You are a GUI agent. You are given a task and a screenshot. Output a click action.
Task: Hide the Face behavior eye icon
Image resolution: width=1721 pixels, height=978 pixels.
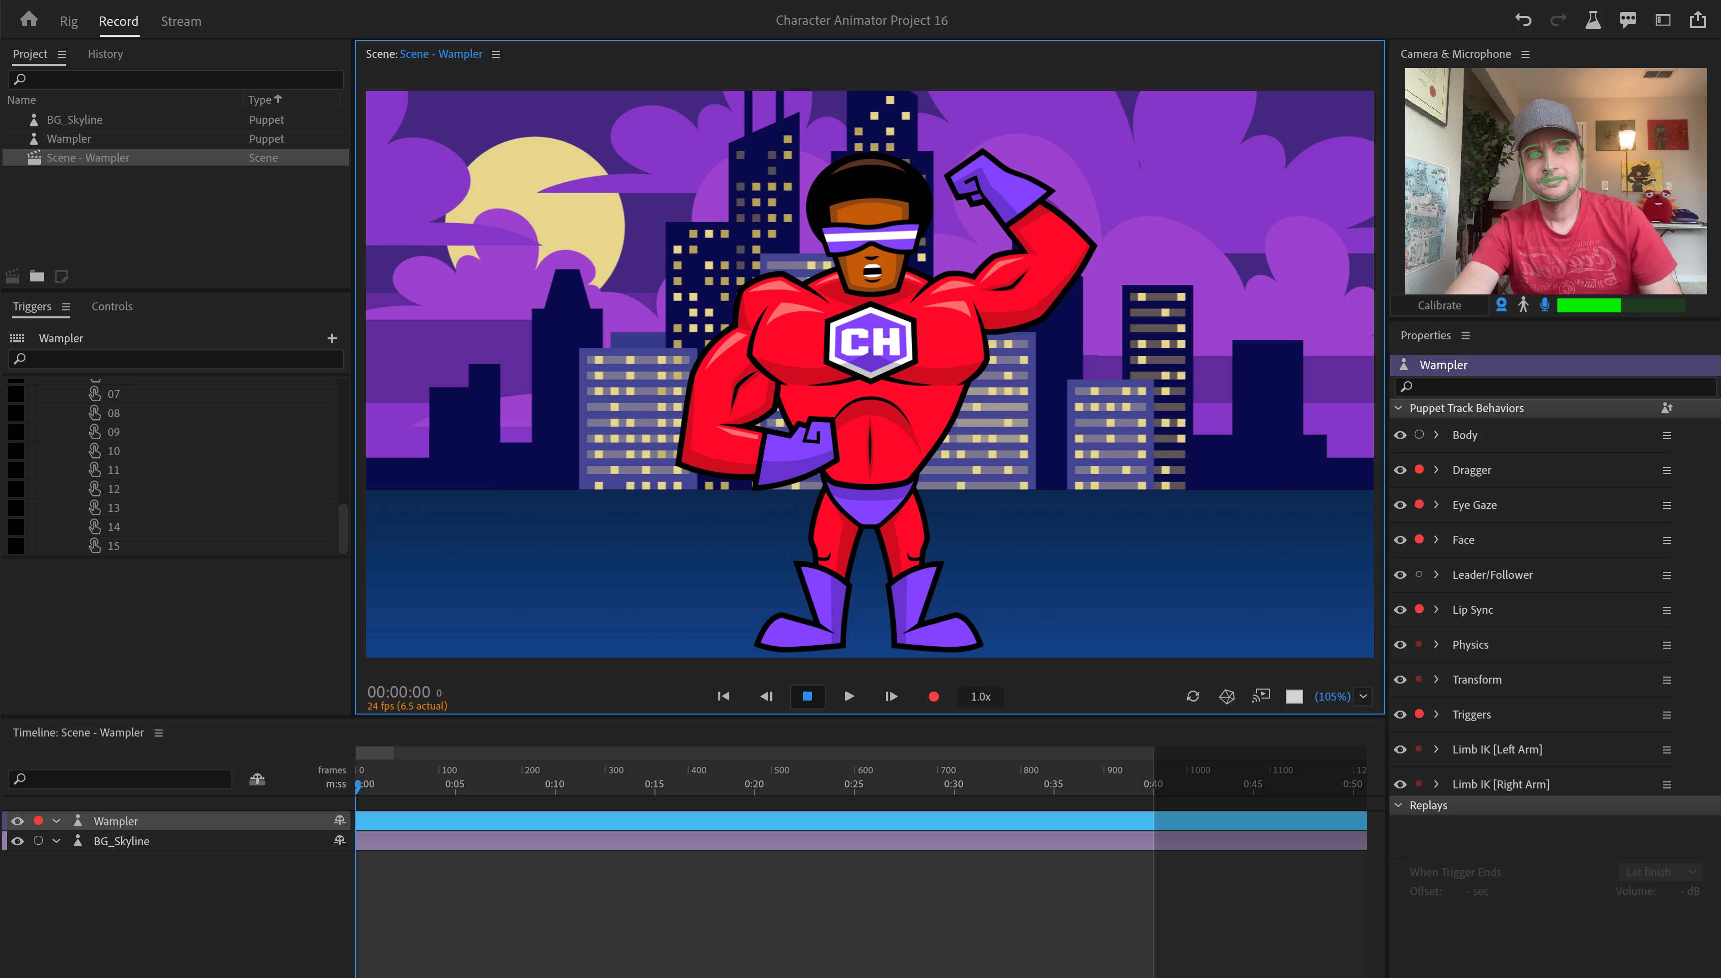point(1400,540)
